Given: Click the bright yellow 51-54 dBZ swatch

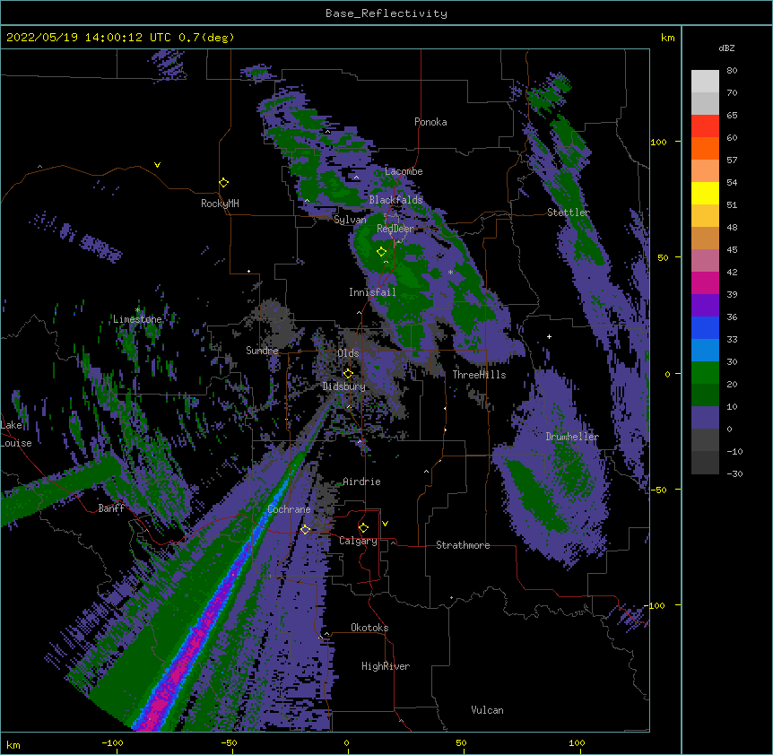Looking at the screenshot, I should pos(705,193).
